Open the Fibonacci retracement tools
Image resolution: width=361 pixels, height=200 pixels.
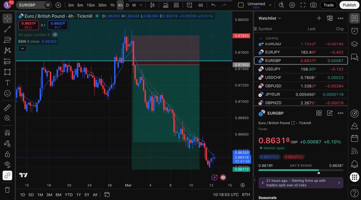8,40
